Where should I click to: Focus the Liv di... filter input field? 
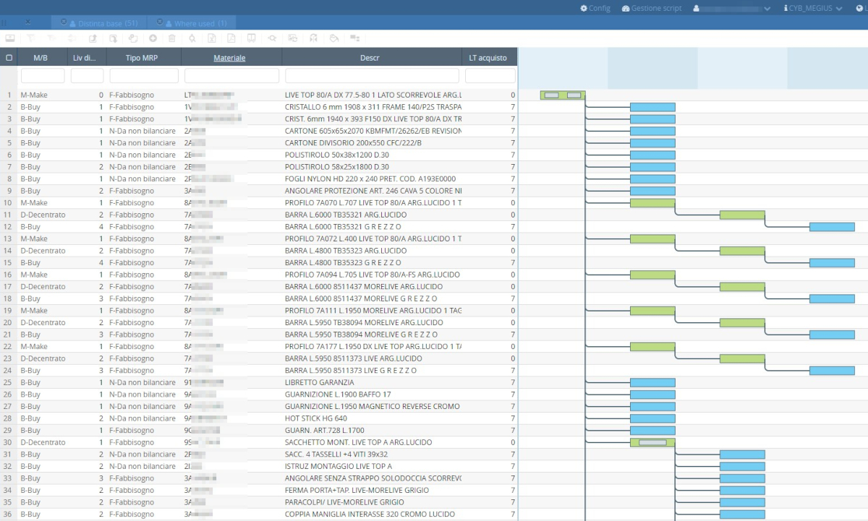point(87,76)
